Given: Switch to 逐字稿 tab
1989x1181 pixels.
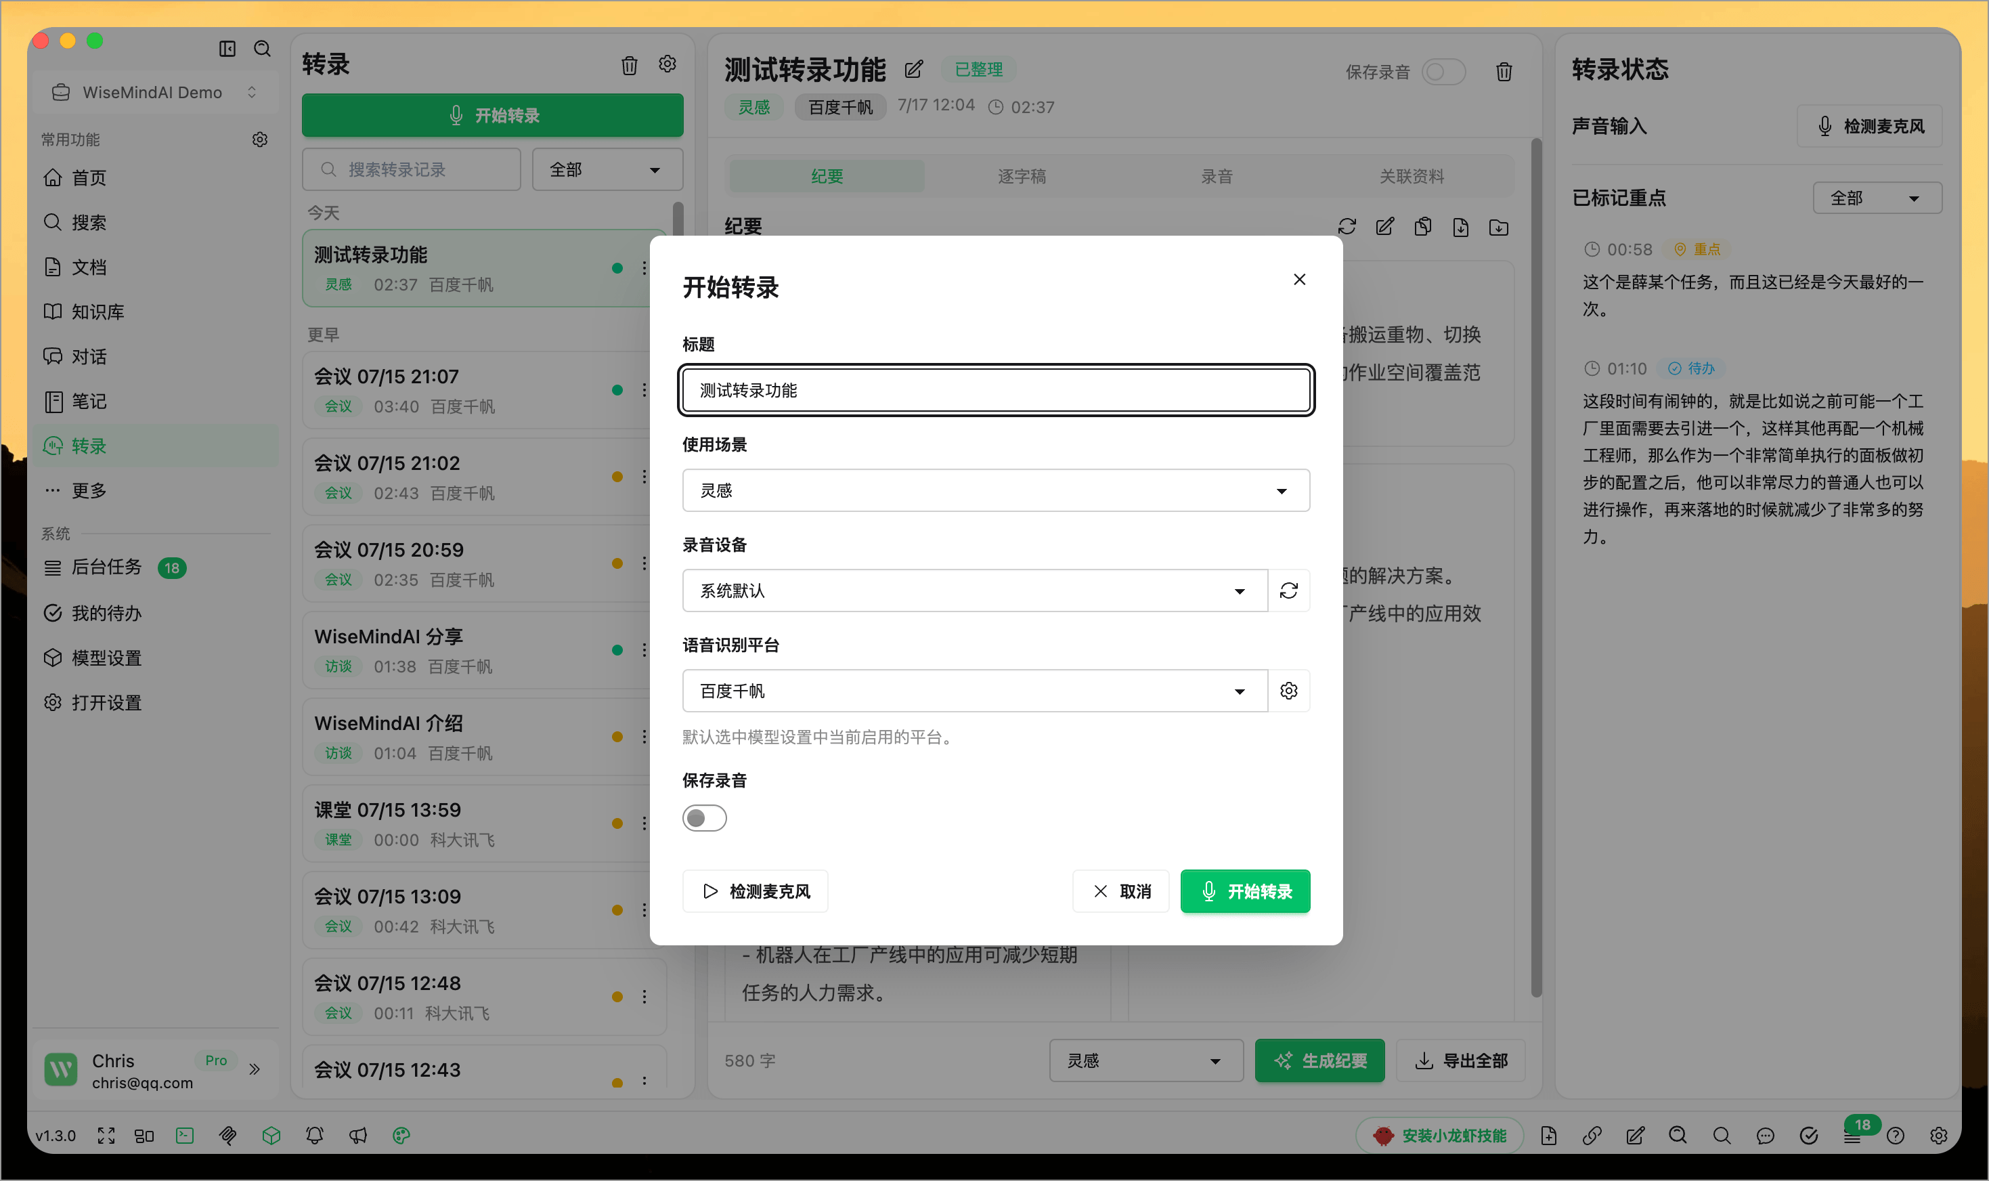Looking at the screenshot, I should coord(1022,176).
